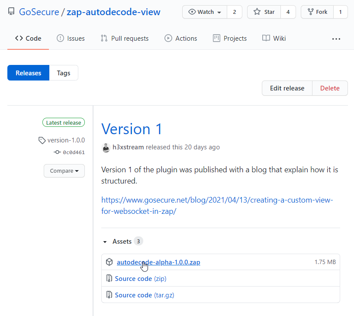Open the version-1.0.0 tag link
The height and width of the screenshot is (316, 354).
pyautogui.click(x=66, y=140)
